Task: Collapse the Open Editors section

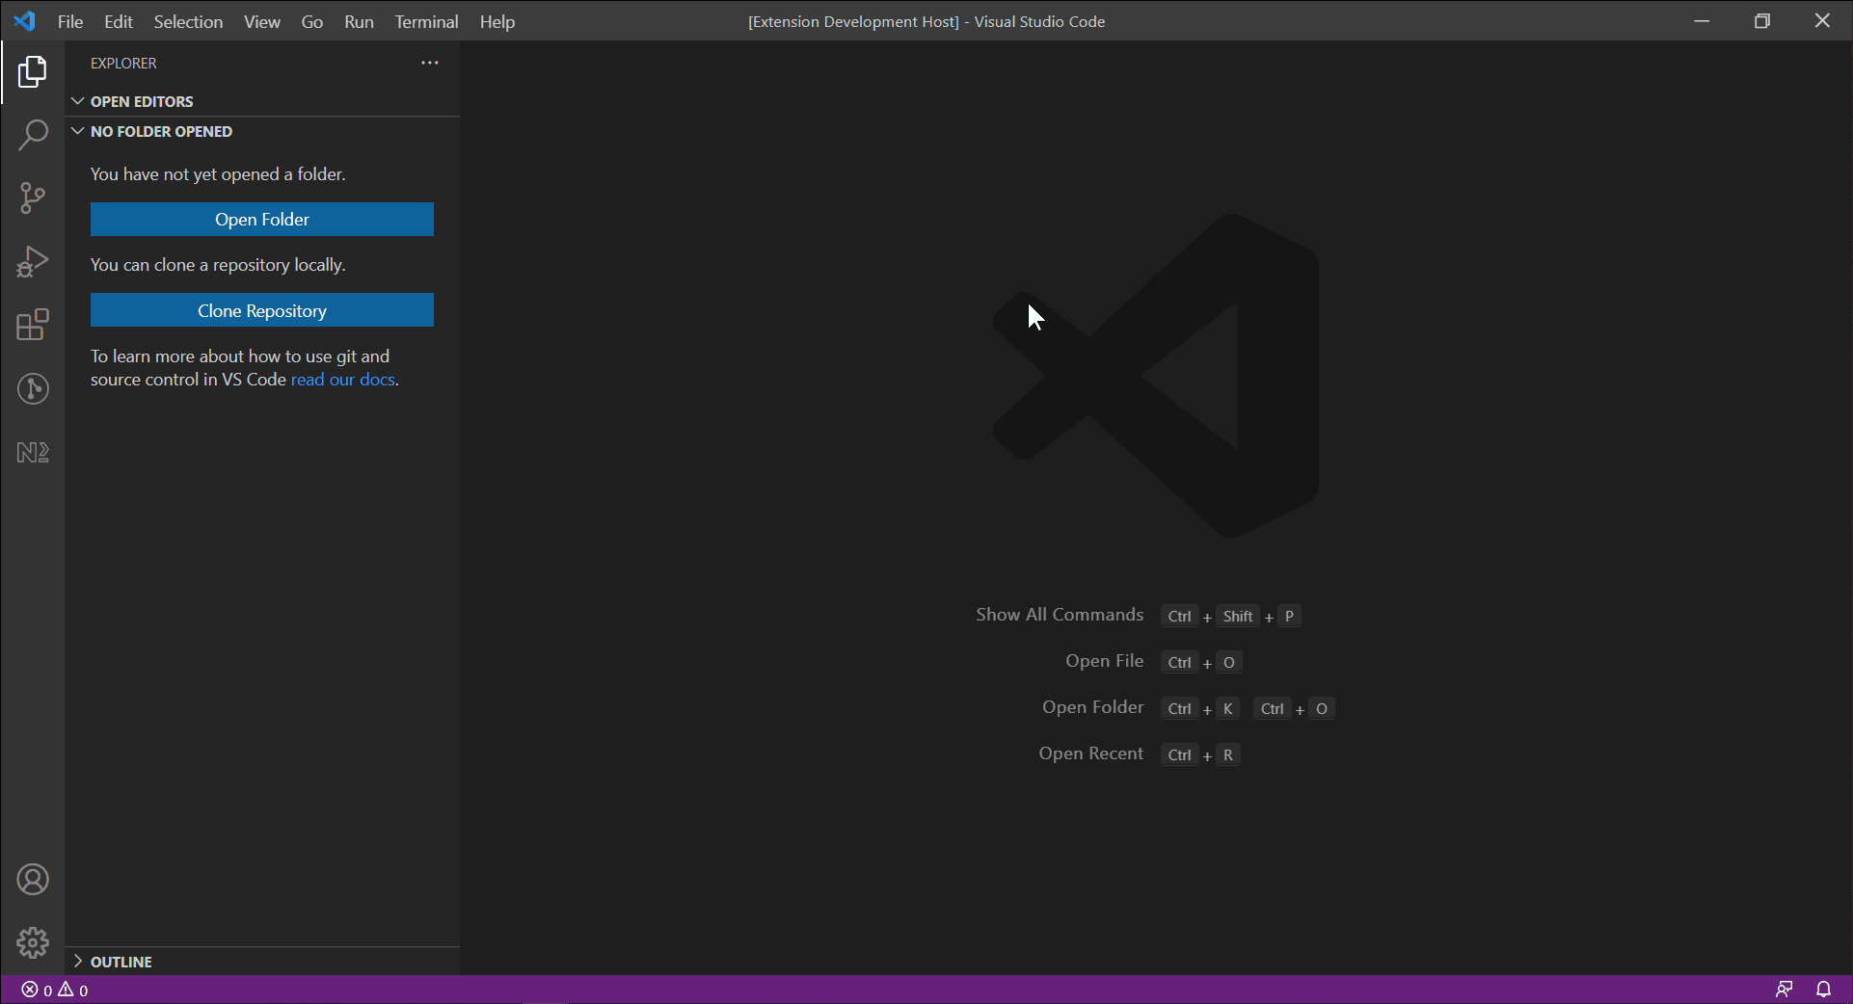Action: [x=262, y=101]
